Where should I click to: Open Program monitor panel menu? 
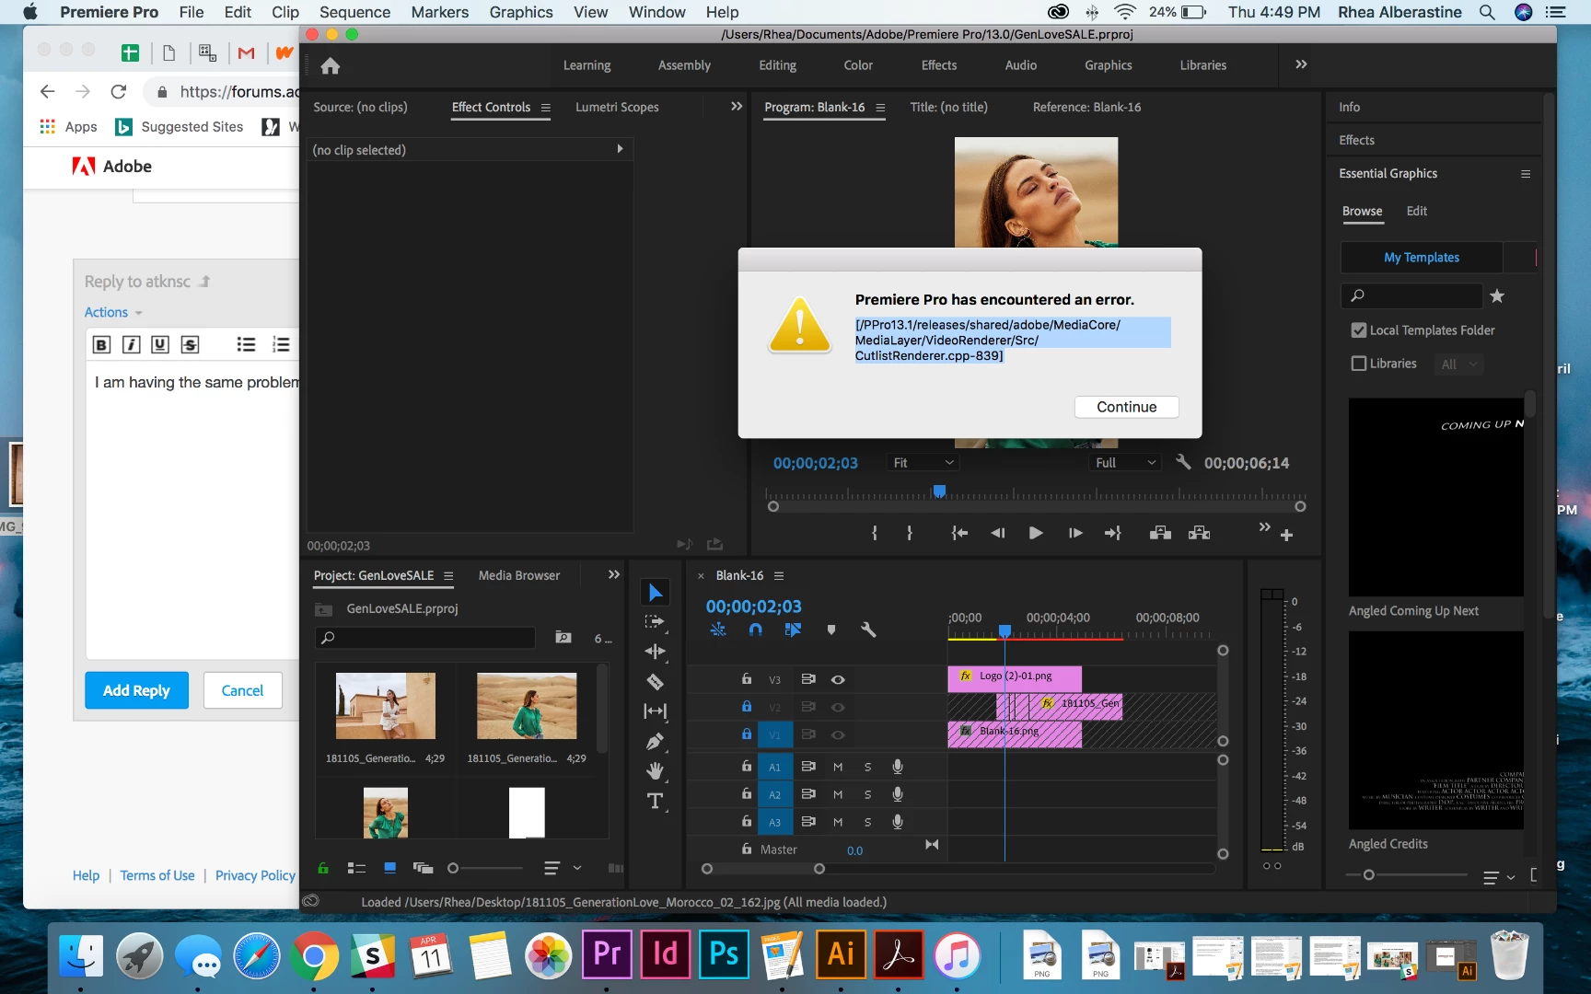[880, 108]
